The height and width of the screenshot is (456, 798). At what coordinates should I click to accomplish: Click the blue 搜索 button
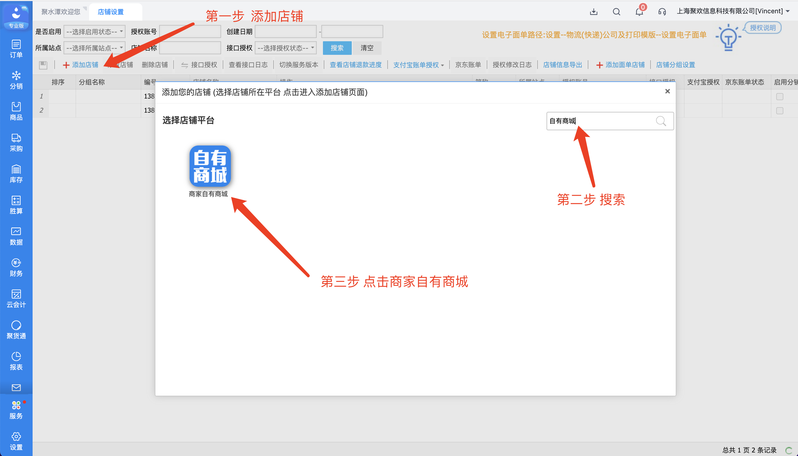point(337,48)
